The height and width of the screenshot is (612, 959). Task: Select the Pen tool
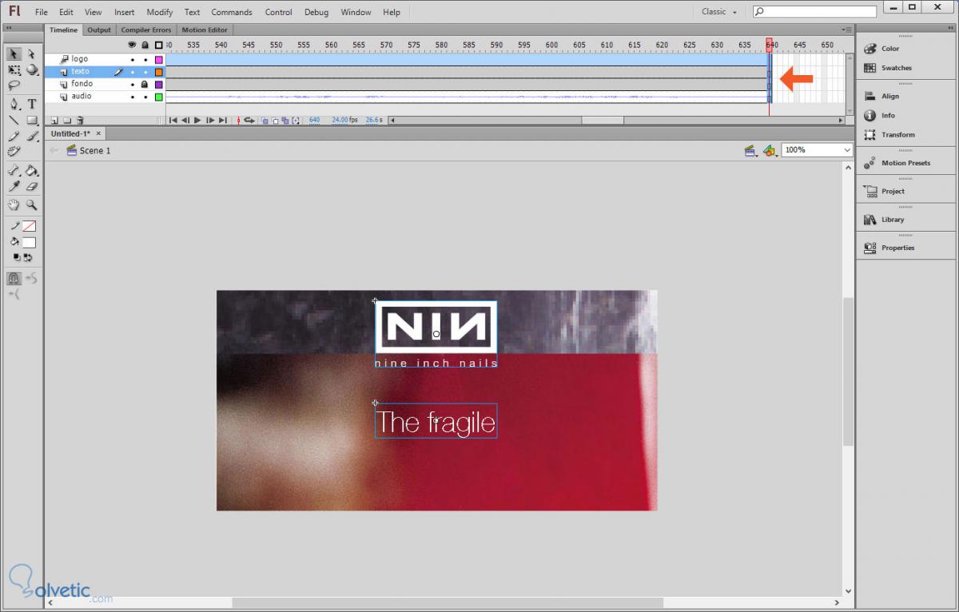click(x=14, y=104)
